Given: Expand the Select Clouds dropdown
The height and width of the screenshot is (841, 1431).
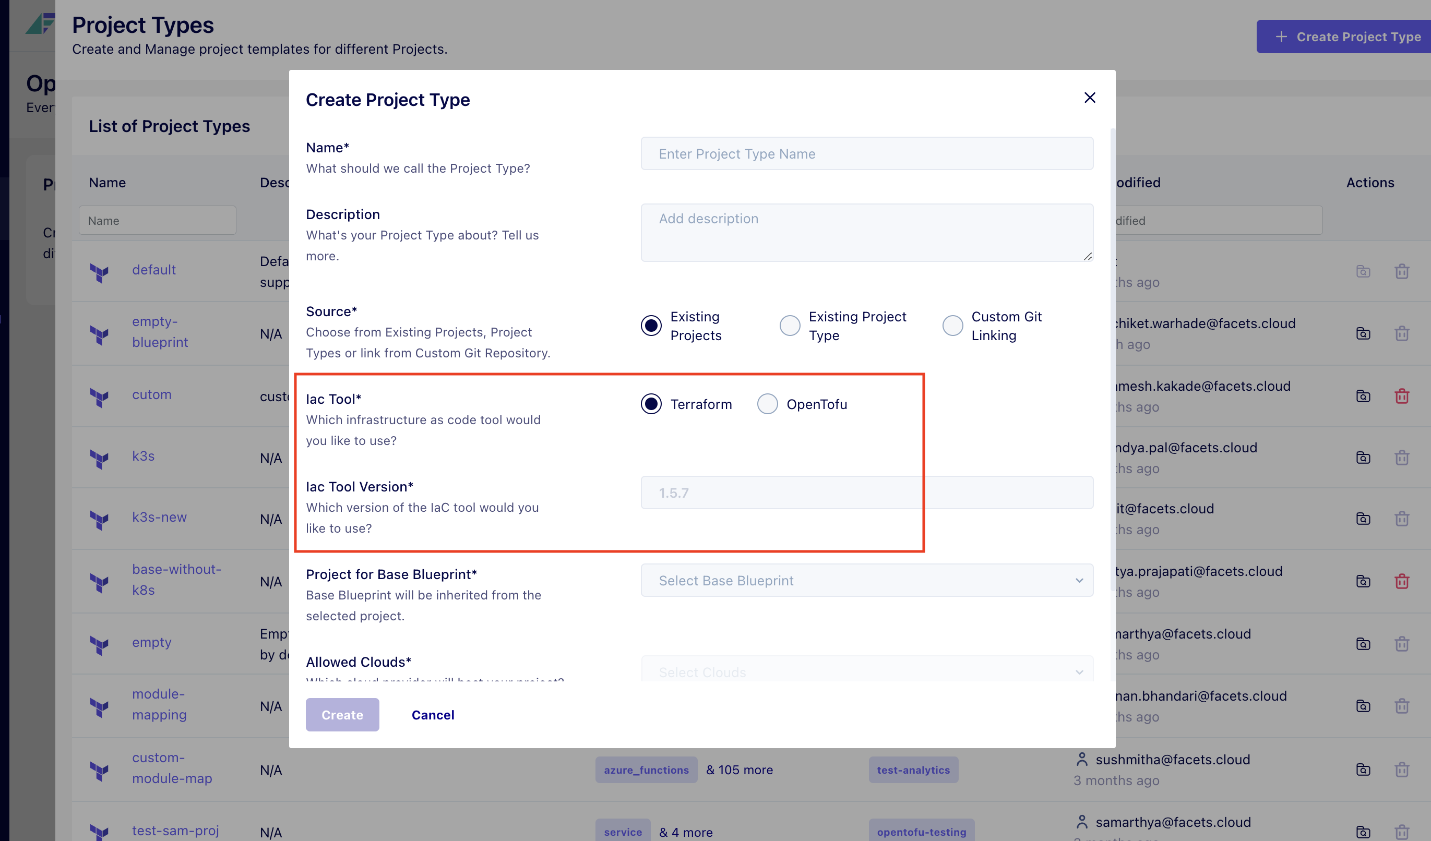Looking at the screenshot, I should [866, 672].
